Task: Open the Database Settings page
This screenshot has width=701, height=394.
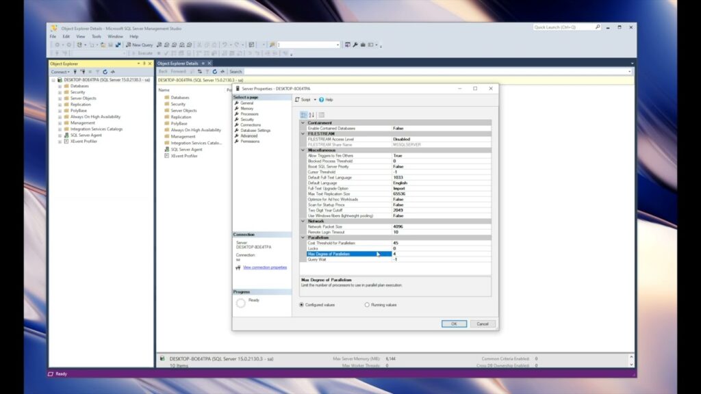Action: (255, 131)
